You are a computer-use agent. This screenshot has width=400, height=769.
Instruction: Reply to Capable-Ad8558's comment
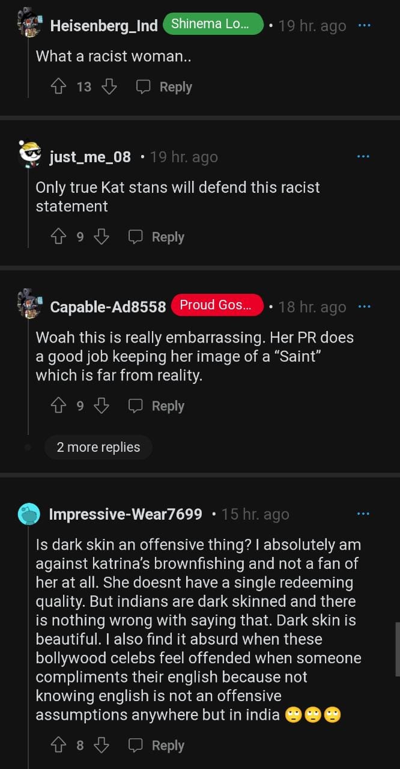pyautogui.click(x=156, y=407)
